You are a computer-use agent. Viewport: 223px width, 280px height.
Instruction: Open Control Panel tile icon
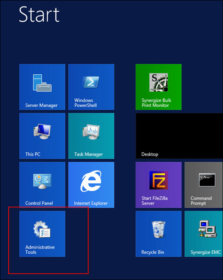click(42, 181)
